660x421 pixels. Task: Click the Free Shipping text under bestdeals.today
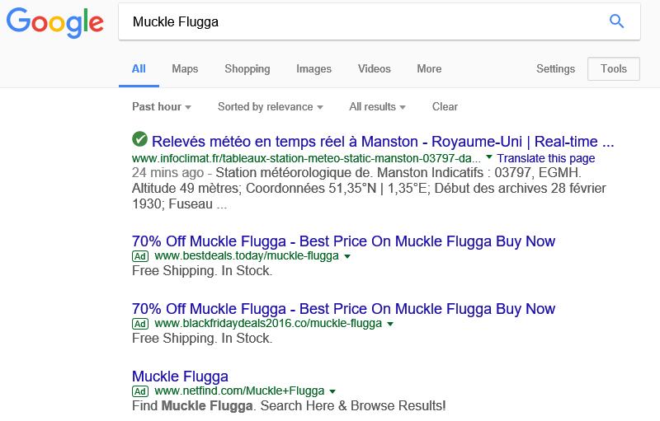[202, 271]
